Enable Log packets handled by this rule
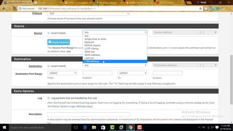This screenshot has height=131, width=233. (x=48, y=98)
